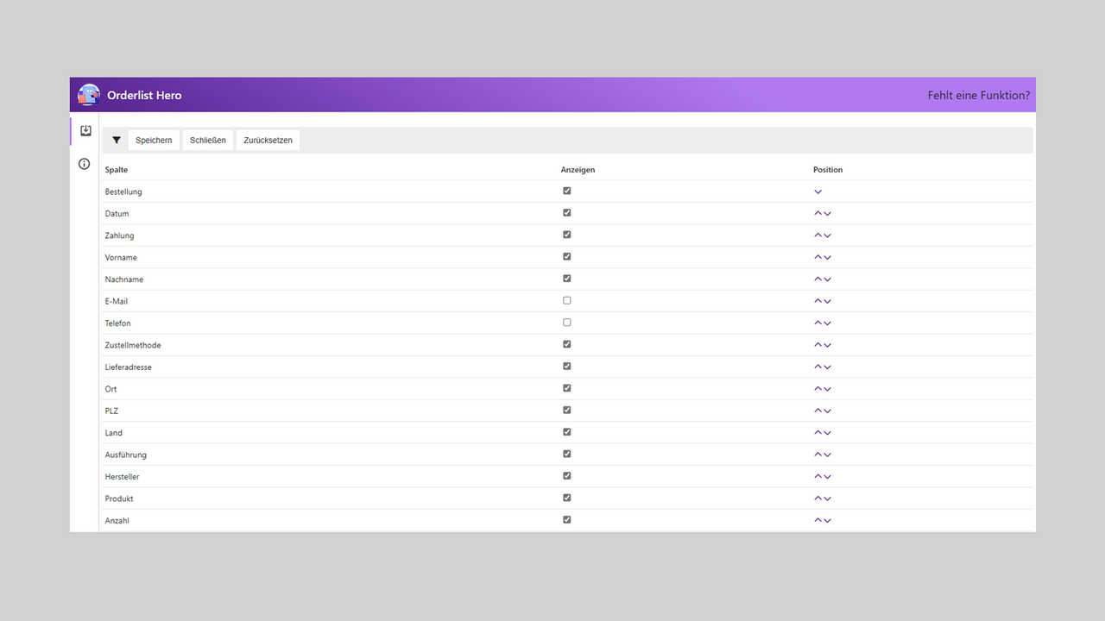Move Hersteller column up

point(818,477)
